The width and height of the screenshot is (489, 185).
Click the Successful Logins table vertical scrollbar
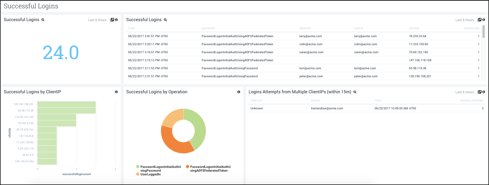click(x=484, y=32)
